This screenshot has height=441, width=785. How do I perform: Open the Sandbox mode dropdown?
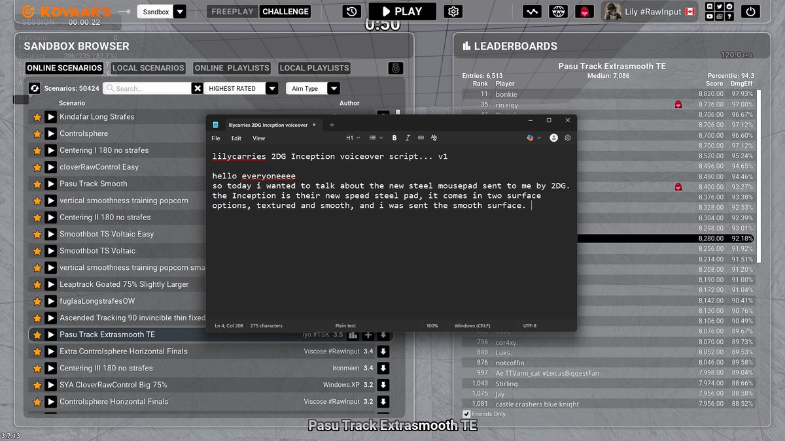tap(179, 12)
